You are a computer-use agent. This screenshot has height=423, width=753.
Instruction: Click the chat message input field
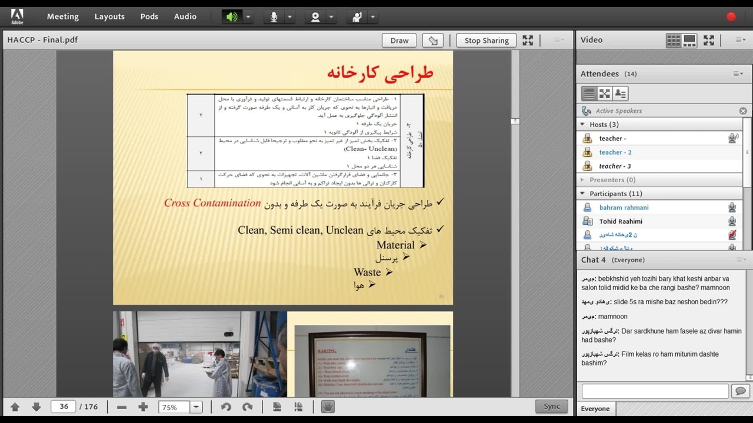(x=655, y=391)
